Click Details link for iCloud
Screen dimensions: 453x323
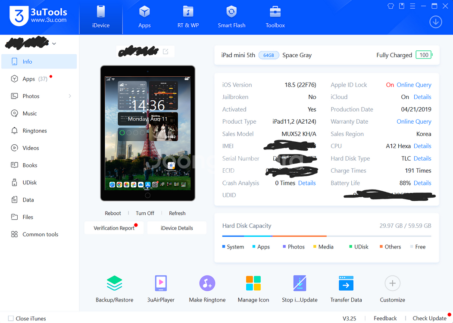click(x=422, y=97)
